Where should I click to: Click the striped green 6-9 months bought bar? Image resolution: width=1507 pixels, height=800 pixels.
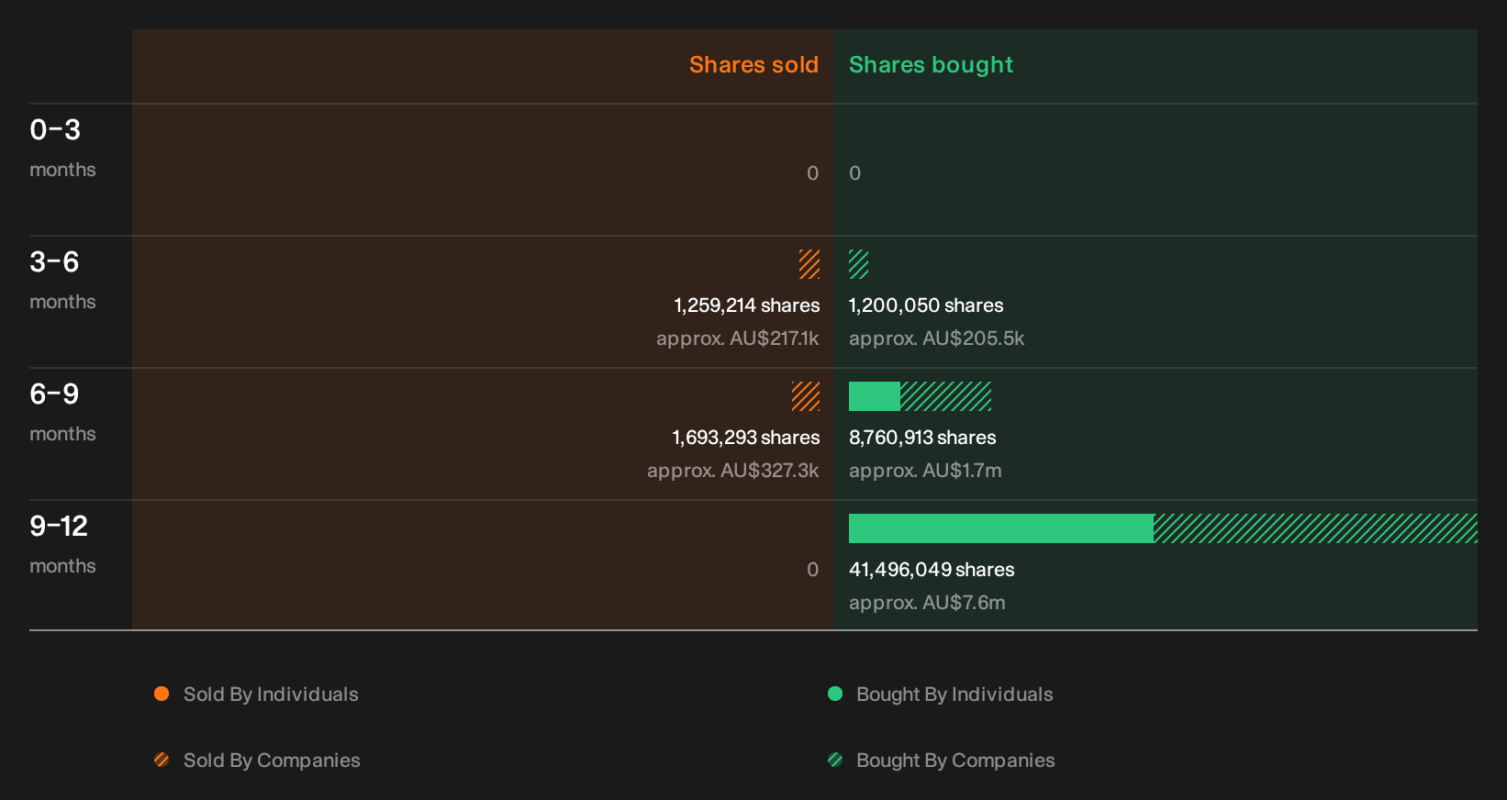click(x=946, y=396)
